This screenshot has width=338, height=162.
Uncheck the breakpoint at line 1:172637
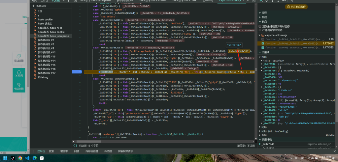point(263,43)
